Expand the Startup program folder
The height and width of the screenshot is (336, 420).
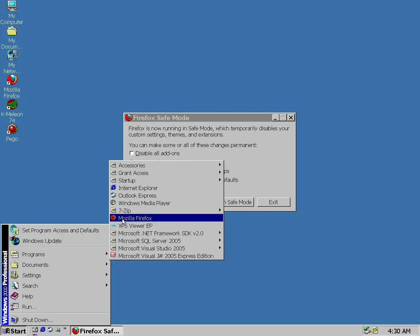coord(166,180)
